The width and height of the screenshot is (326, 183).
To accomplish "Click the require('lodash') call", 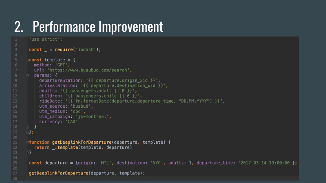I will [77, 50].
